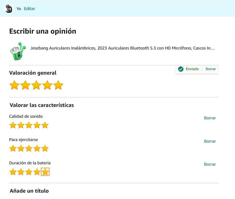Click the Calidad de sonido label
Viewport: 235px width, 199px height.
pos(26,116)
